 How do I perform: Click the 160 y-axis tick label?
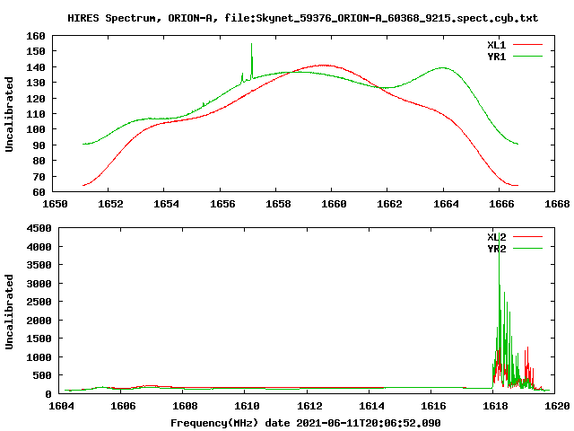[x=36, y=36]
